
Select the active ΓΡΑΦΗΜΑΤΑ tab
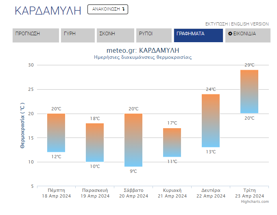pos(198,35)
